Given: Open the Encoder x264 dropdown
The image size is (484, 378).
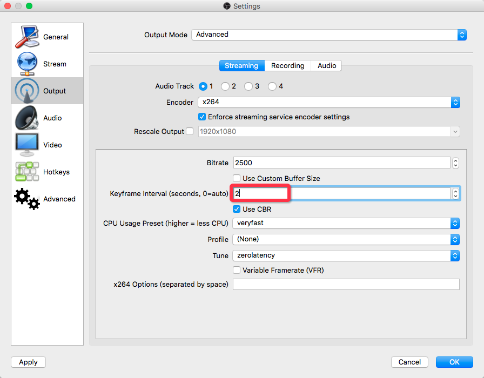Looking at the screenshot, I should coord(329,102).
